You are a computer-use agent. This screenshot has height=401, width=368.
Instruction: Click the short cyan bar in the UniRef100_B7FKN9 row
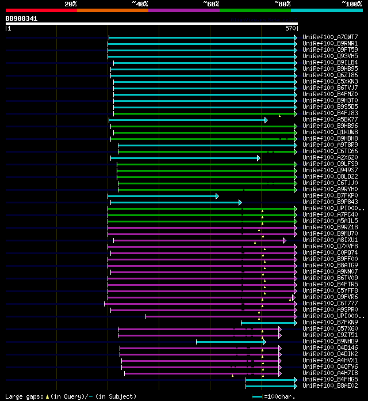click(269, 323)
